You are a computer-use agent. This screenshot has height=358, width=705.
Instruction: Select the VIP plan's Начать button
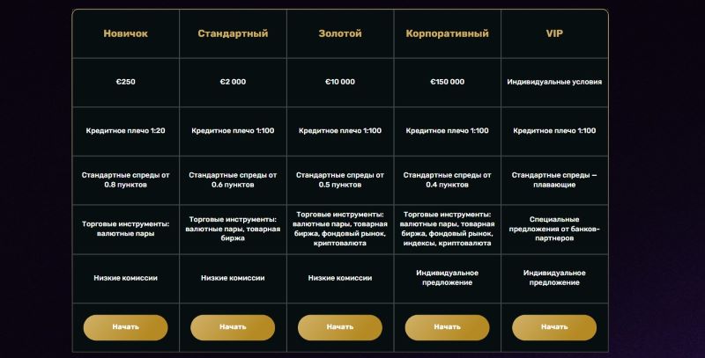pyautogui.click(x=553, y=327)
